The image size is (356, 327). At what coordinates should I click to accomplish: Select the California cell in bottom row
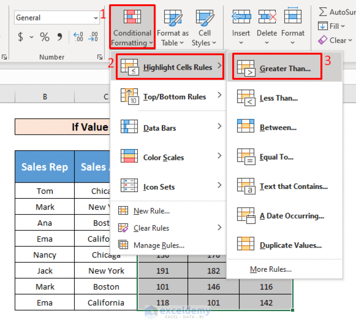point(106,302)
